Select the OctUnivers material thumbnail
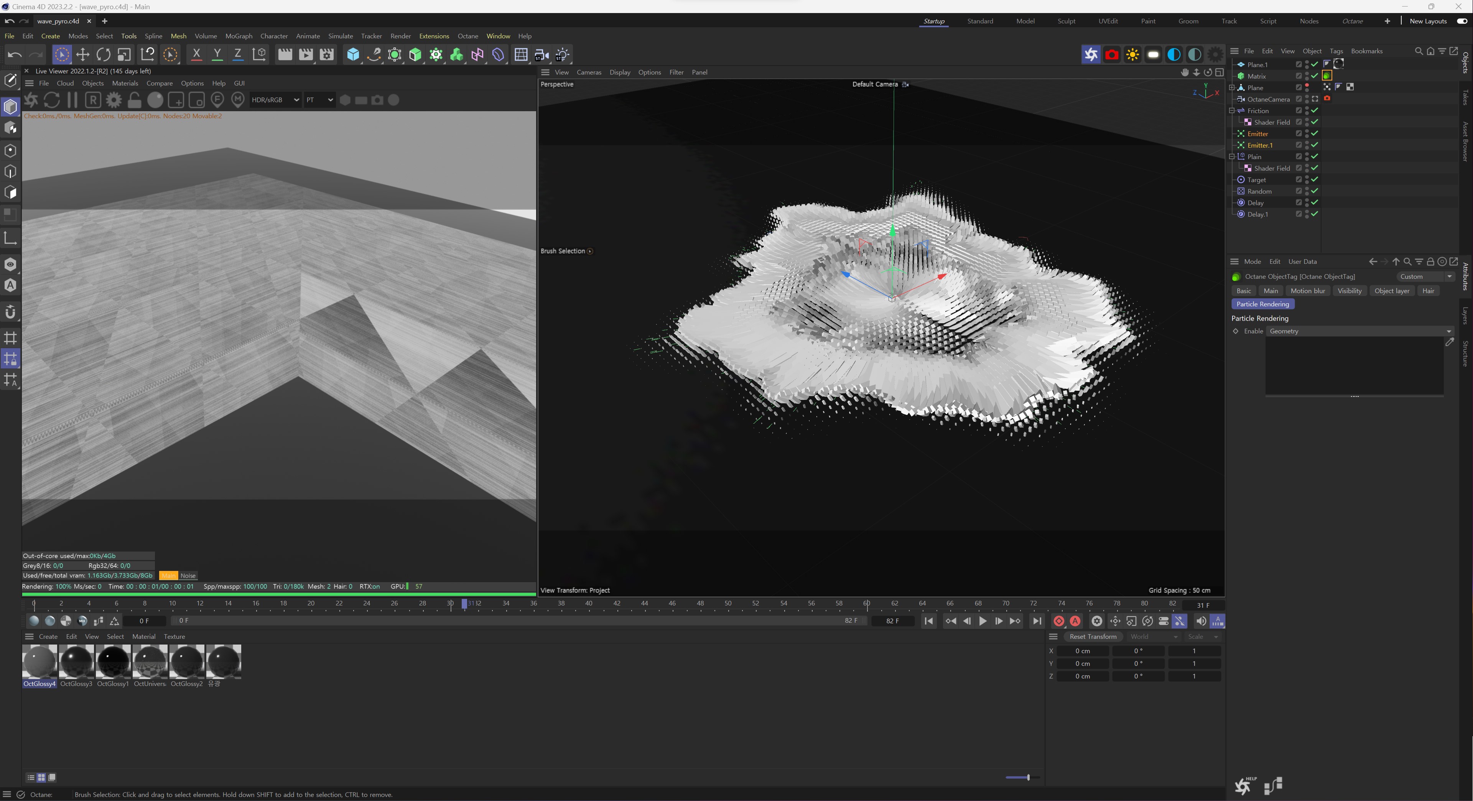This screenshot has width=1473, height=801. [150, 661]
